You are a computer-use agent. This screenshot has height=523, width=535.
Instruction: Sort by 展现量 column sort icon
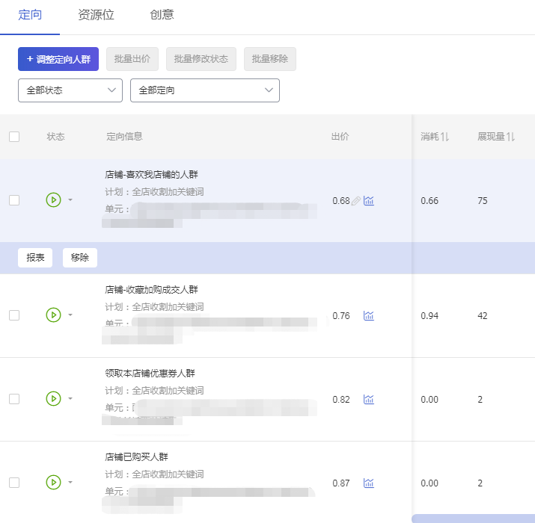point(510,137)
